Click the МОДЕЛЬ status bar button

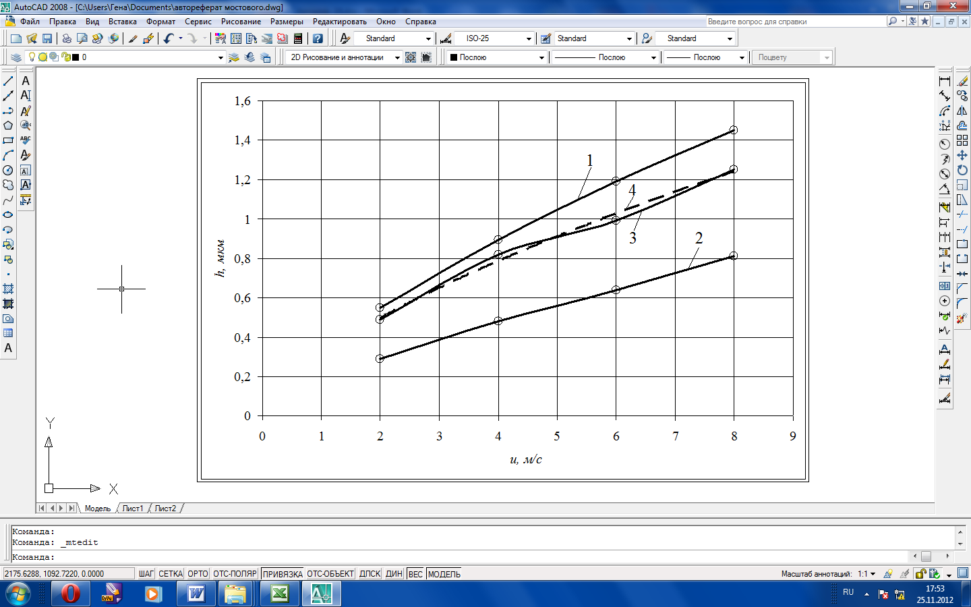point(444,574)
